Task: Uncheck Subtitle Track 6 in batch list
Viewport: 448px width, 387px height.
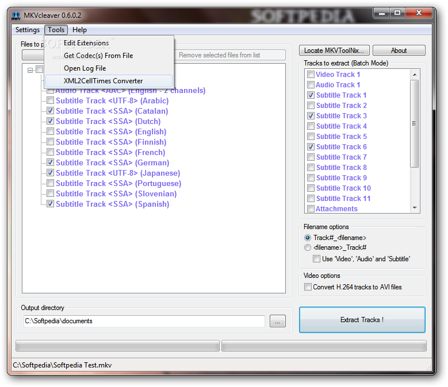Action: point(311,146)
